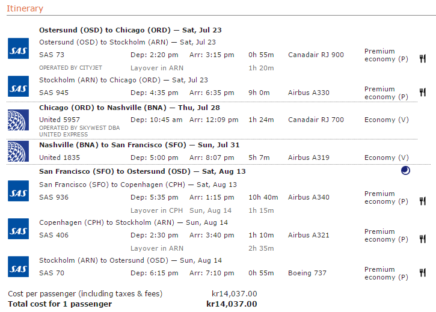Screen dimensions: 436x312
Task: Click the overnight moon icon on San Francisco leg
Action: point(406,171)
